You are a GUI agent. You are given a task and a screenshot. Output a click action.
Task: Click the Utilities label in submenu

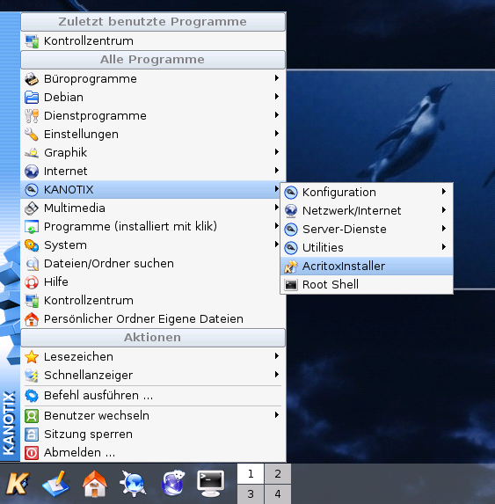[x=323, y=248]
